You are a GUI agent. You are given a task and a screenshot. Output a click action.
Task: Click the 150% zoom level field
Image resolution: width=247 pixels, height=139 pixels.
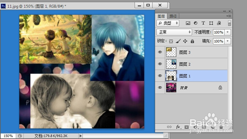click(x=8, y=136)
